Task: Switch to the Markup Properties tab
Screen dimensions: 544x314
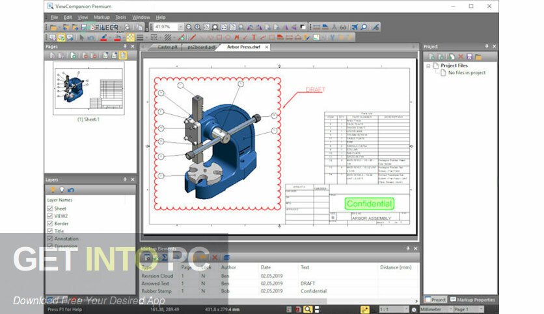Action: [473, 300]
